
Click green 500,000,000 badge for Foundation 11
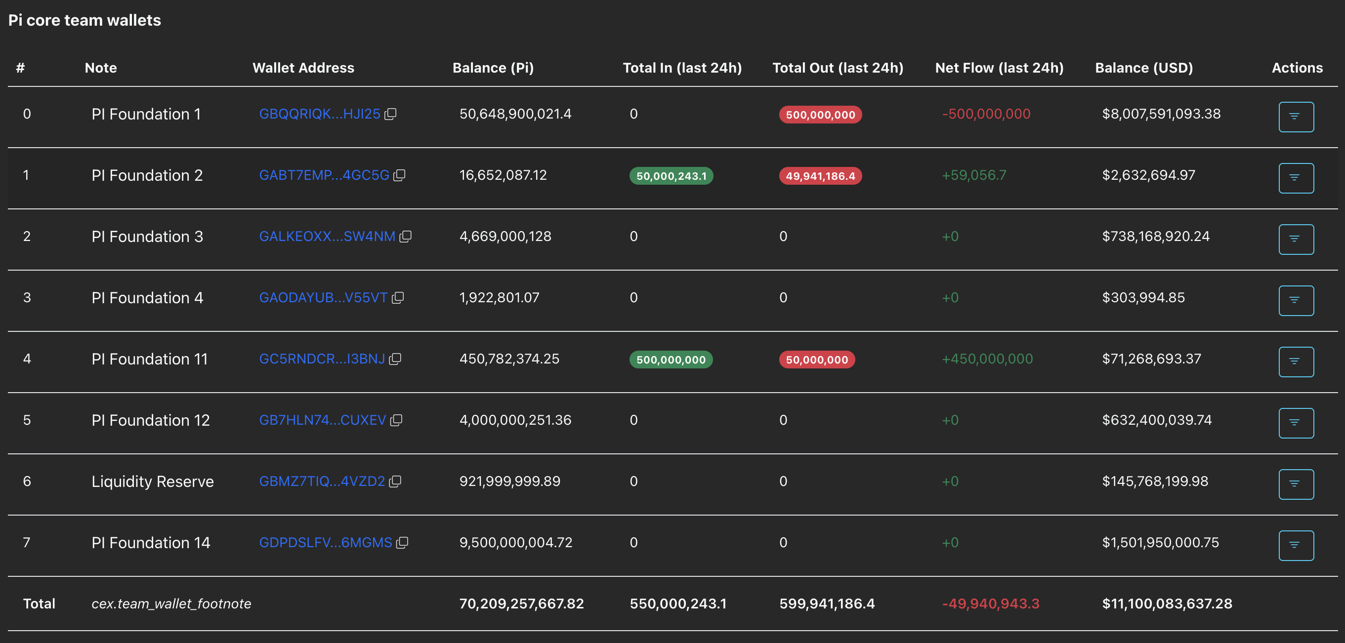[x=671, y=360]
